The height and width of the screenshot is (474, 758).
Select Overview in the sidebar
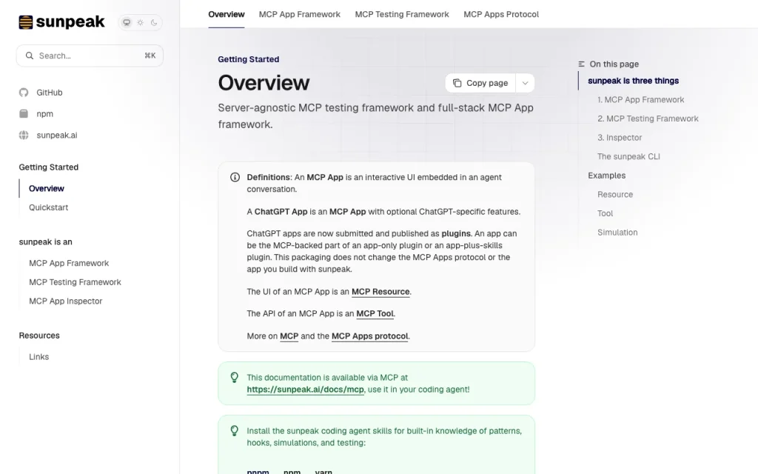[47, 188]
